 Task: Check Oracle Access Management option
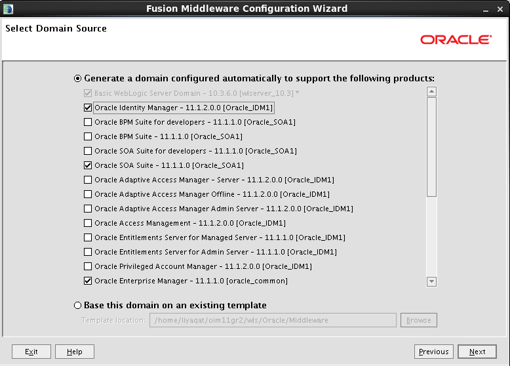tap(88, 223)
